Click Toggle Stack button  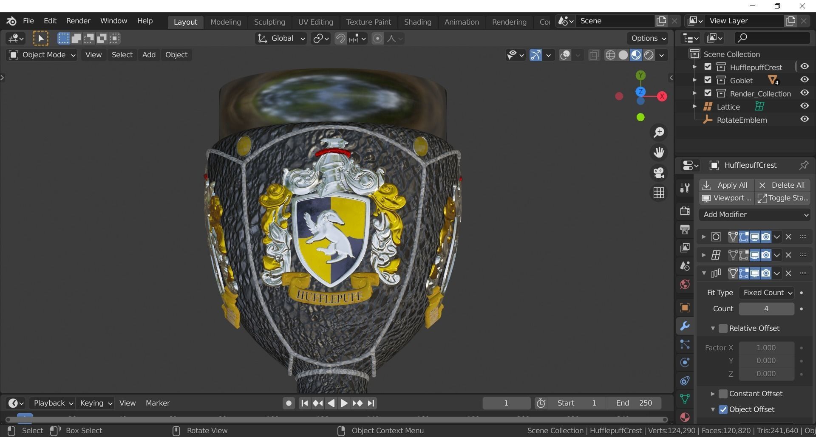(782, 198)
